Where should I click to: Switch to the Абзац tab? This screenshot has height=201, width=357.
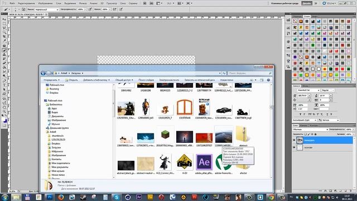(x=305, y=86)
